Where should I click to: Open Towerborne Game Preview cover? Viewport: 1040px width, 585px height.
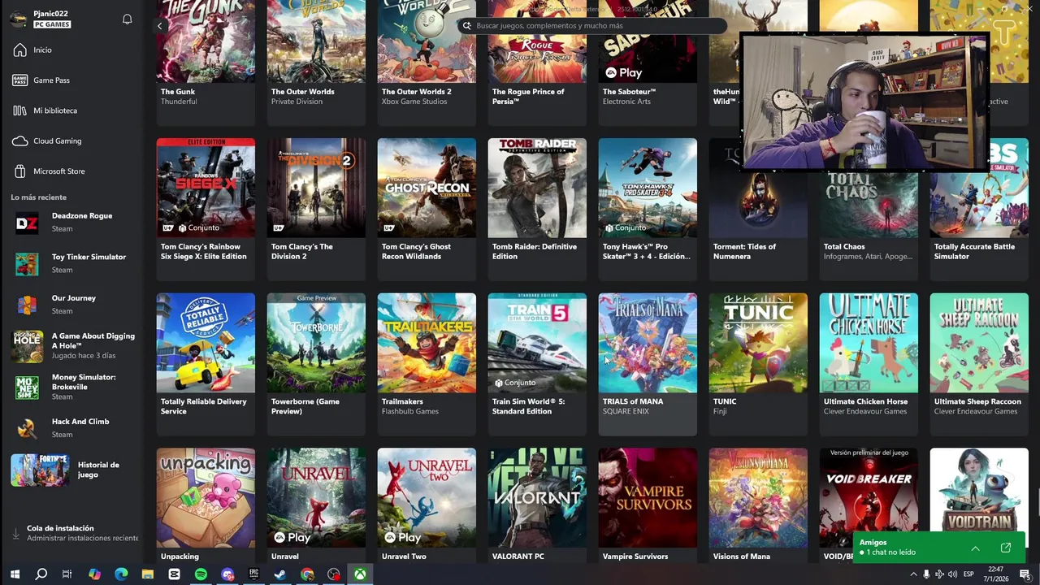click(316, 343)
